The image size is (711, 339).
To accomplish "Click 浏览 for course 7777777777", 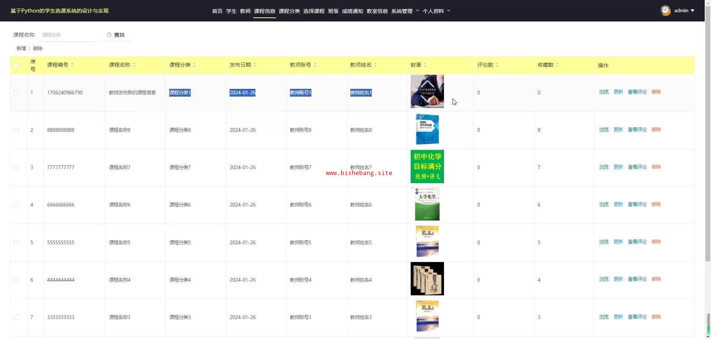I will (604, 167).
